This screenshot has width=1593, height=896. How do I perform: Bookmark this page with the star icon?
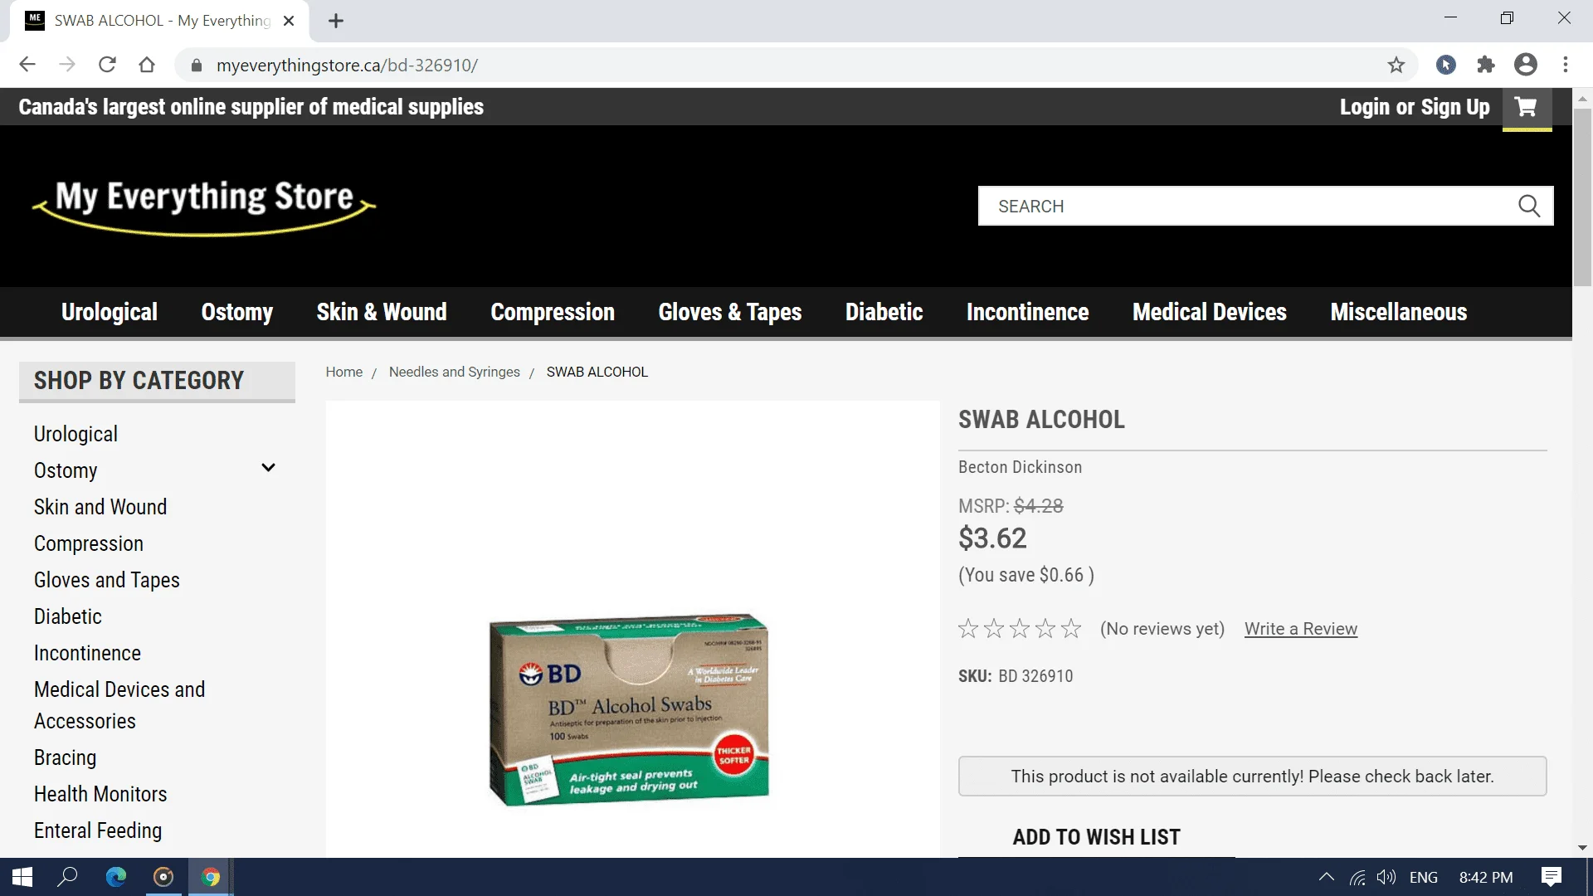coord(1396,65)
